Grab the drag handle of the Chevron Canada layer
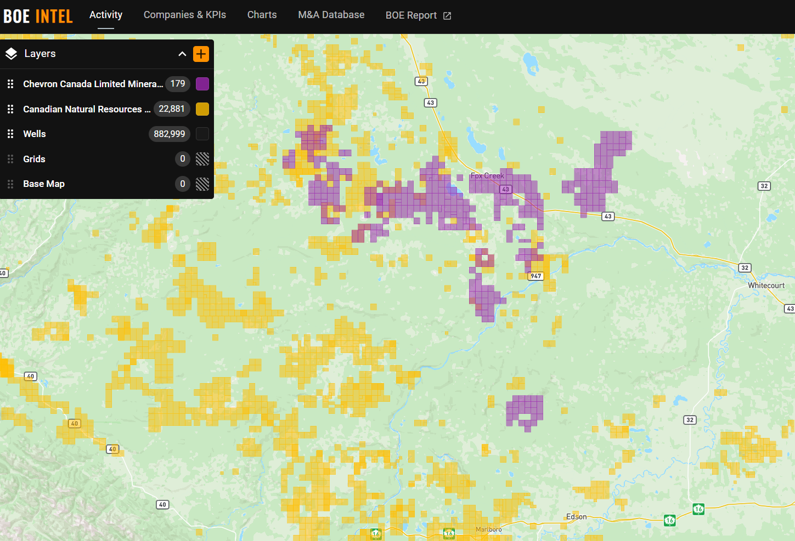This screenshot has width=795, height=541. pyautogui.click(x=10, y=84)
